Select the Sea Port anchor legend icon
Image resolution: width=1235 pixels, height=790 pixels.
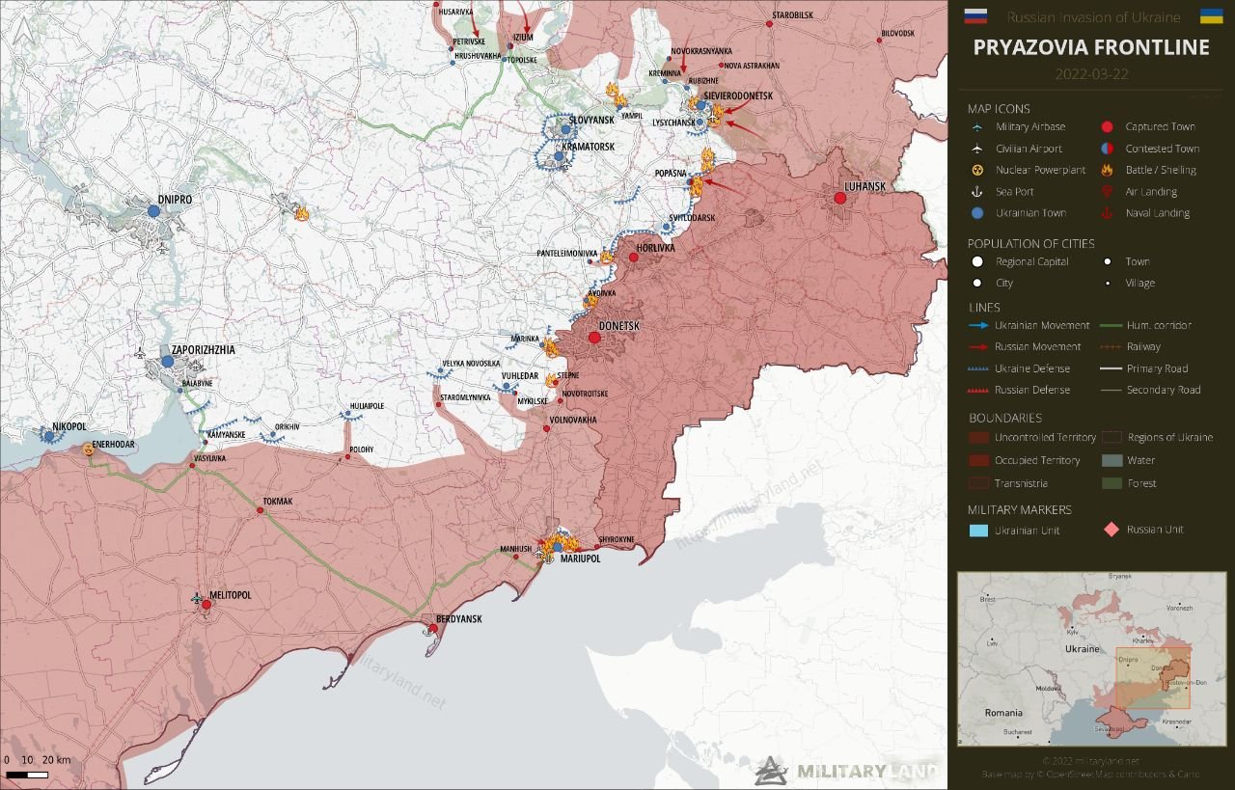[x=977, y=192]
